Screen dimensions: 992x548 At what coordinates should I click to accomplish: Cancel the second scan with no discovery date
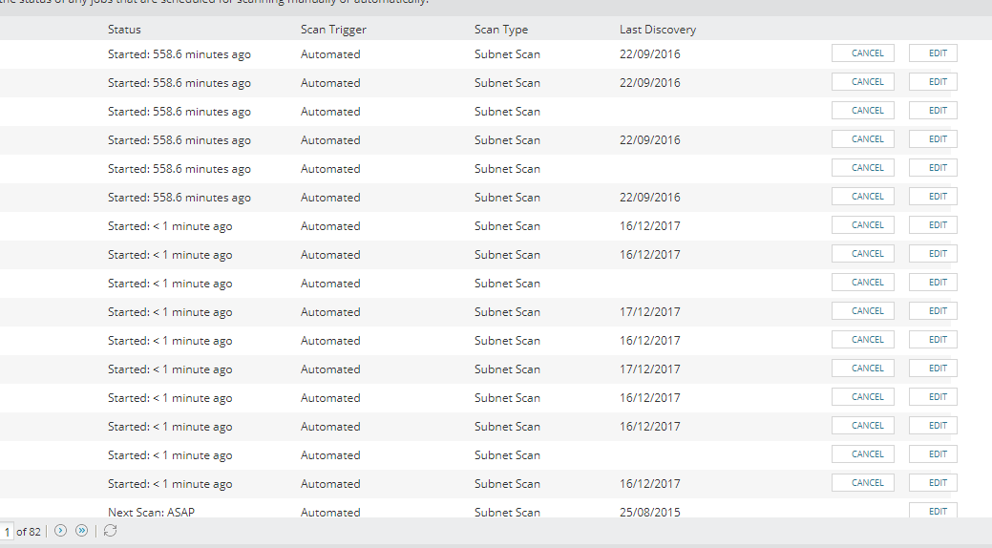[862, 168]
